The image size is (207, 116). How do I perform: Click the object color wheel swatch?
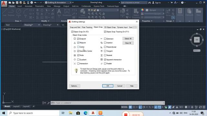point(142,10)
